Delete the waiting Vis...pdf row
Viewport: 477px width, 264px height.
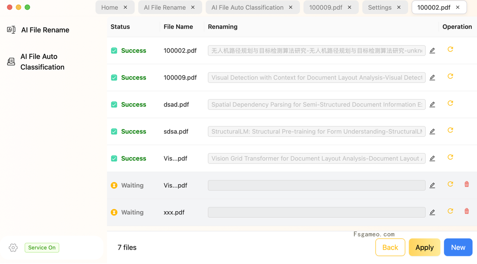(467, 184)
